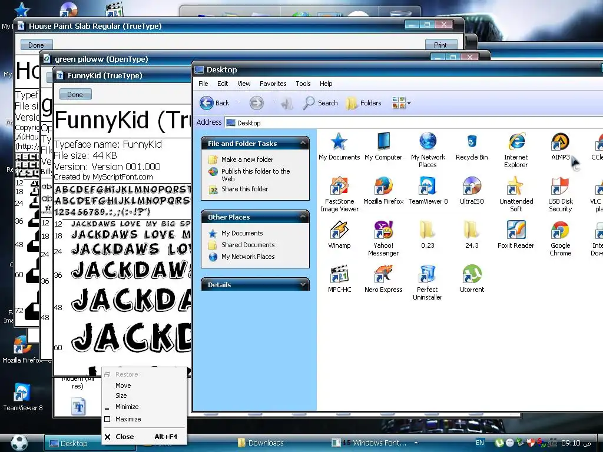Select Perfect Uninstaller icon
The width and height of the screenshot is (603, 452).
point(428,282)
